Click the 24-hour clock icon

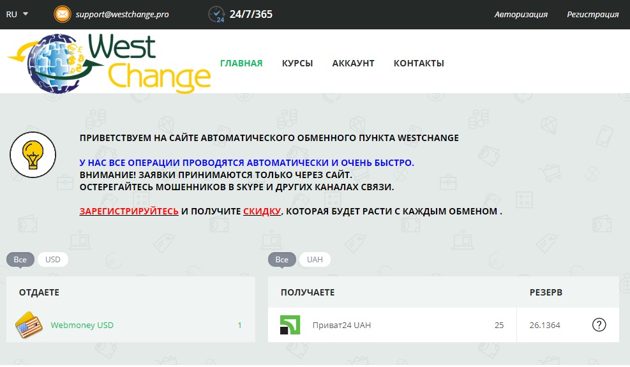click(217, 14)
